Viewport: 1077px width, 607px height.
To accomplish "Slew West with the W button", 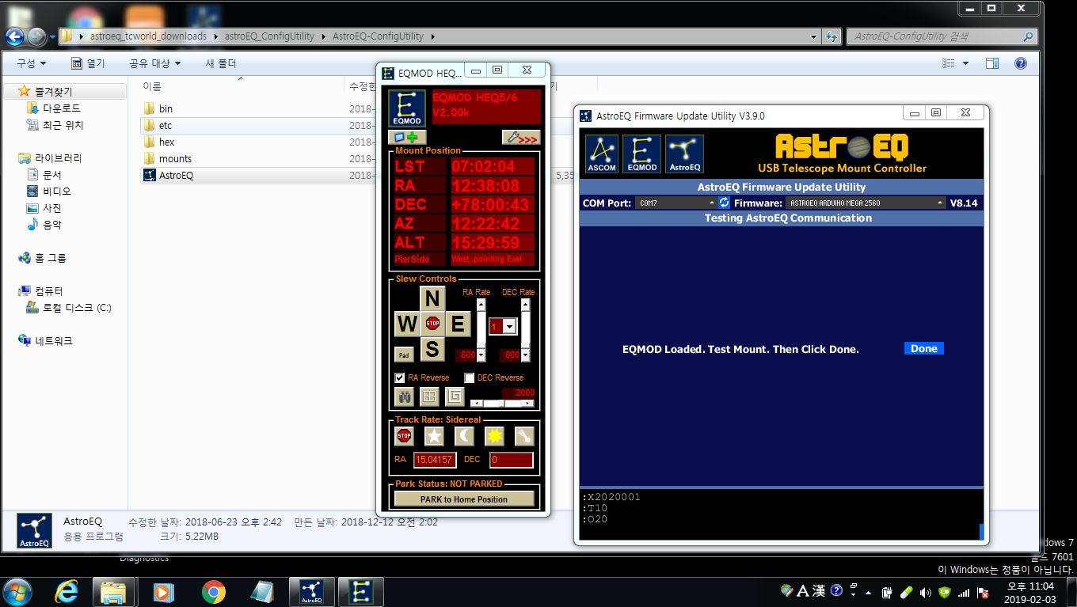I will (407, 323).
